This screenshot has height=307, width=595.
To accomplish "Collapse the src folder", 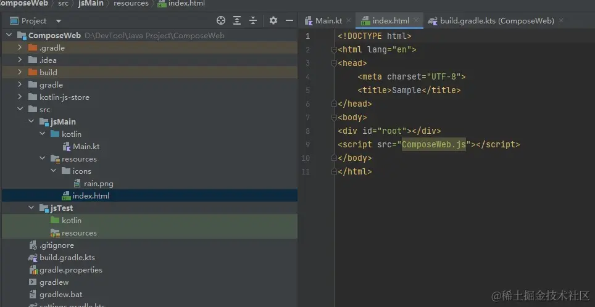I will click(20, 109).
